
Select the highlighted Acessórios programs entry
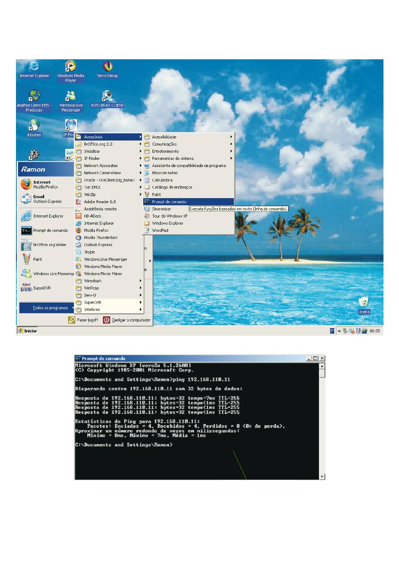[x=109, y=137]
